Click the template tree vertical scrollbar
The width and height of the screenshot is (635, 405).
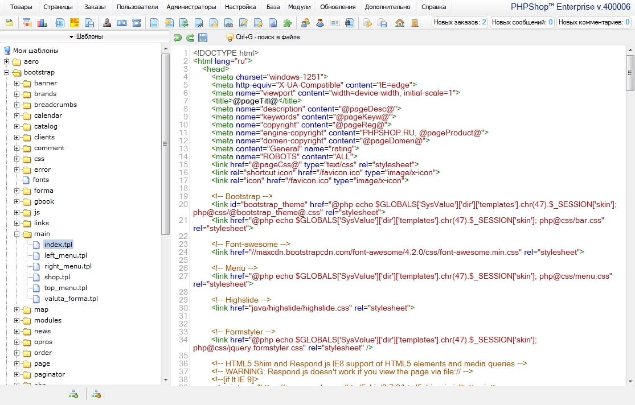(x=165, y=144)
